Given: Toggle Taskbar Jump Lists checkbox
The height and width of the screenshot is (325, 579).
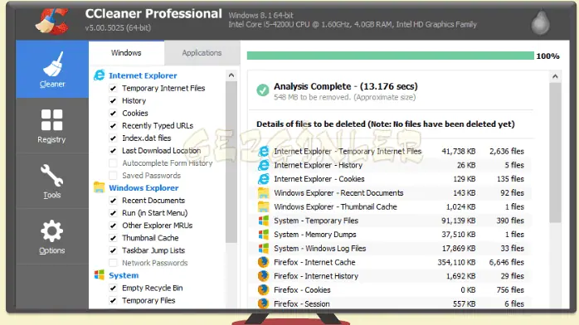Looking at the screenshot, I should click(x=113, y=250).
